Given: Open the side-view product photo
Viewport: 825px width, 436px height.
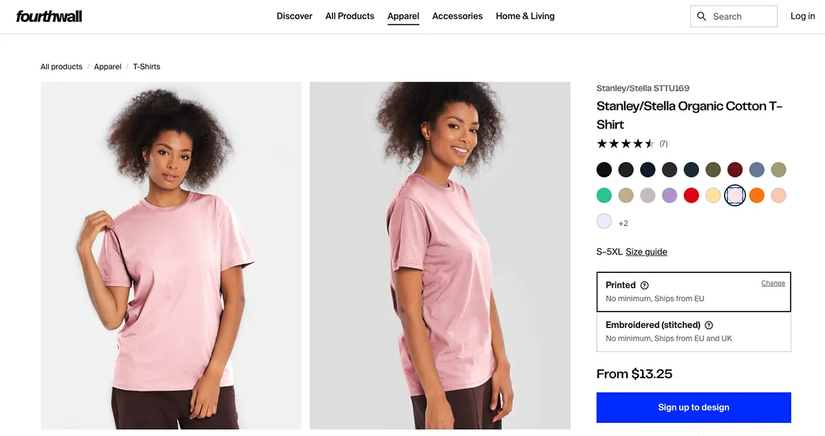Looking at the screenshot, I should tap(440, 256).
